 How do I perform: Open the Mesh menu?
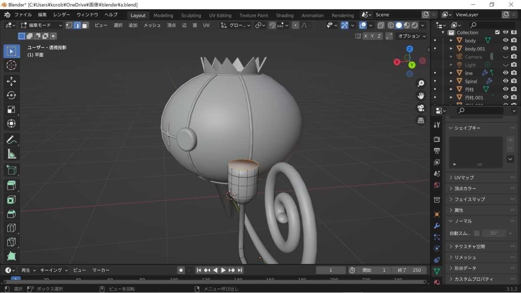152,25
